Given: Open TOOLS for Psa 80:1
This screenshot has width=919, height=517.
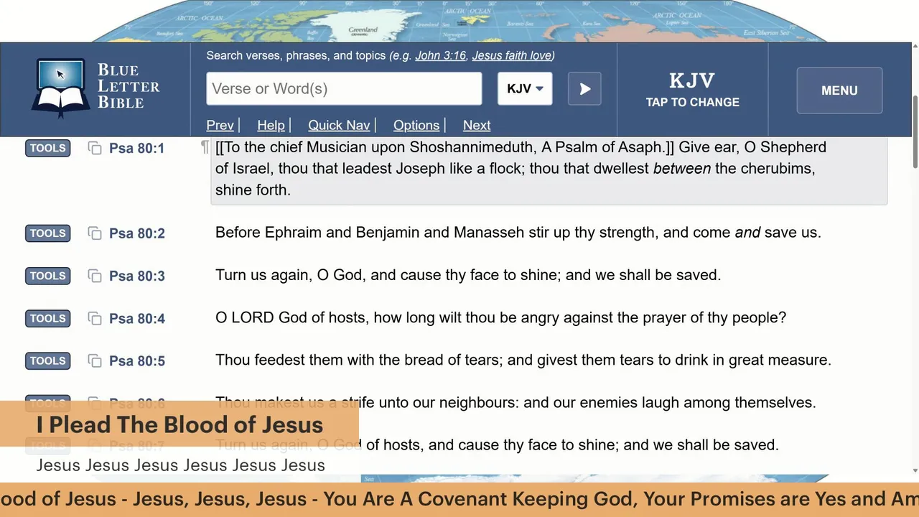Looking at the screenshot, I should point(48,148).
